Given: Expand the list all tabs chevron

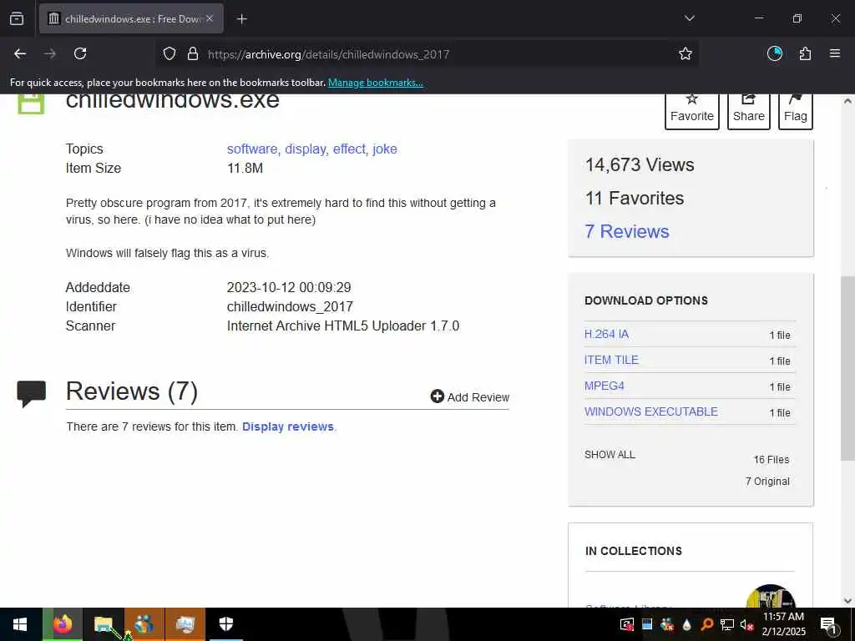Looking at the screenshot, I should tap(689, 18).
